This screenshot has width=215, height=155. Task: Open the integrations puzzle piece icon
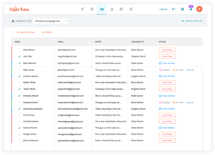[121, 9]
